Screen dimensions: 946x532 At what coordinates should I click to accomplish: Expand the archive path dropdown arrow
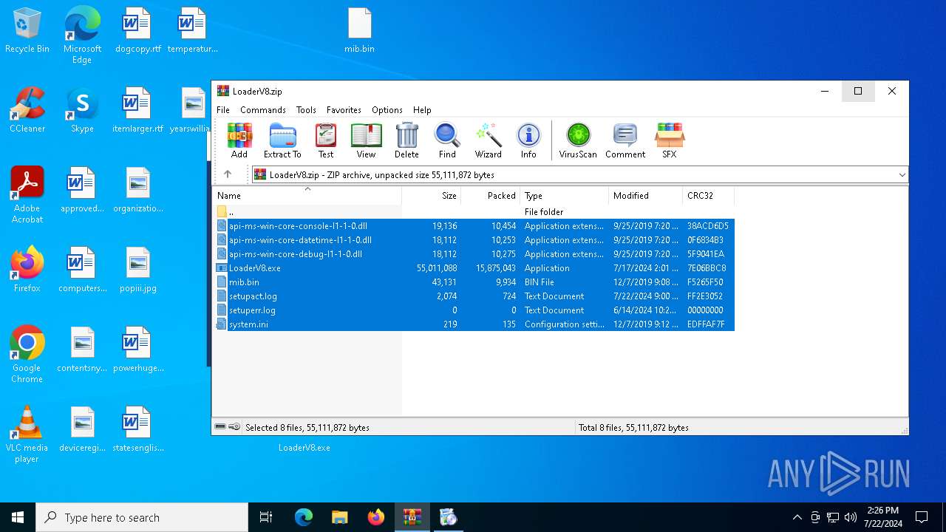tap(902, 175)
